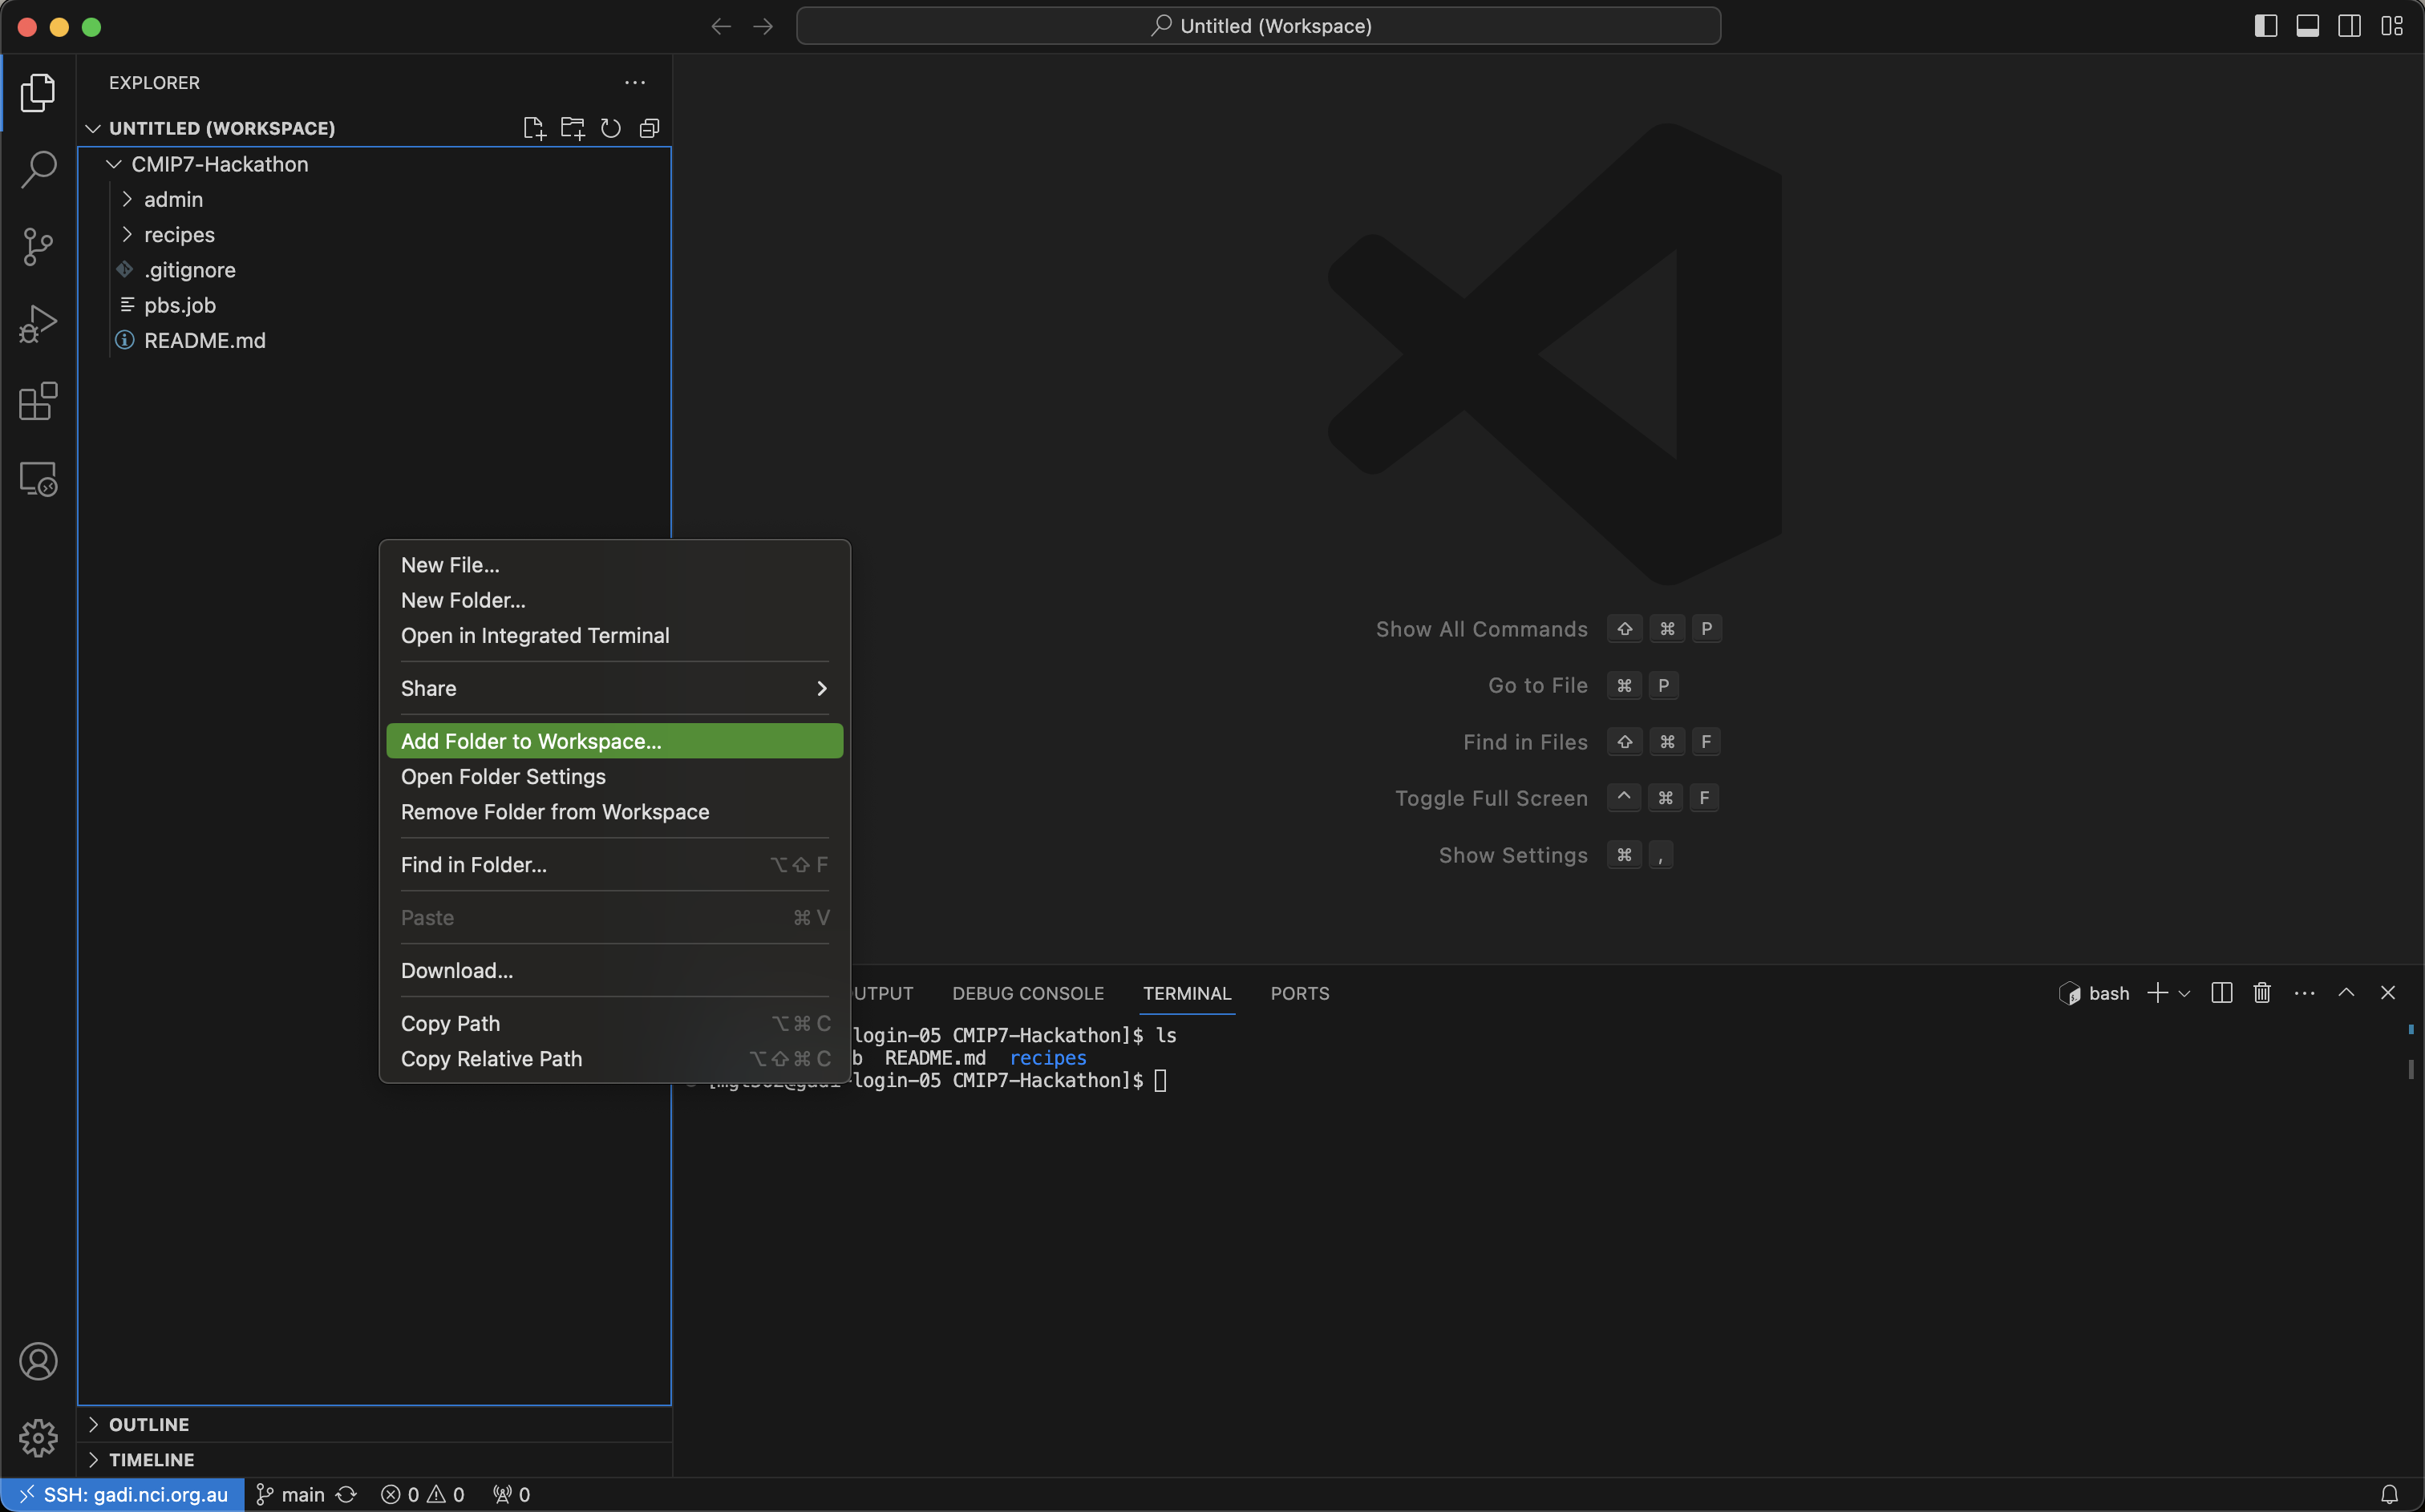Open the Customize Layout icon

coord(2392,26)
